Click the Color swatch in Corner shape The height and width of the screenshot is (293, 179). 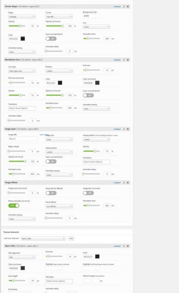[x=23, y=39]
